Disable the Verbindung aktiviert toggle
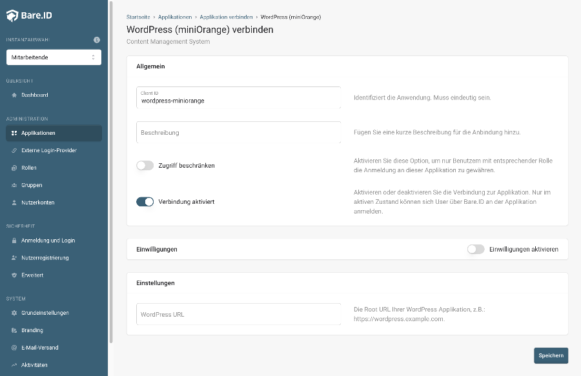This screenshot has height=376, width=581. (145, 202)
